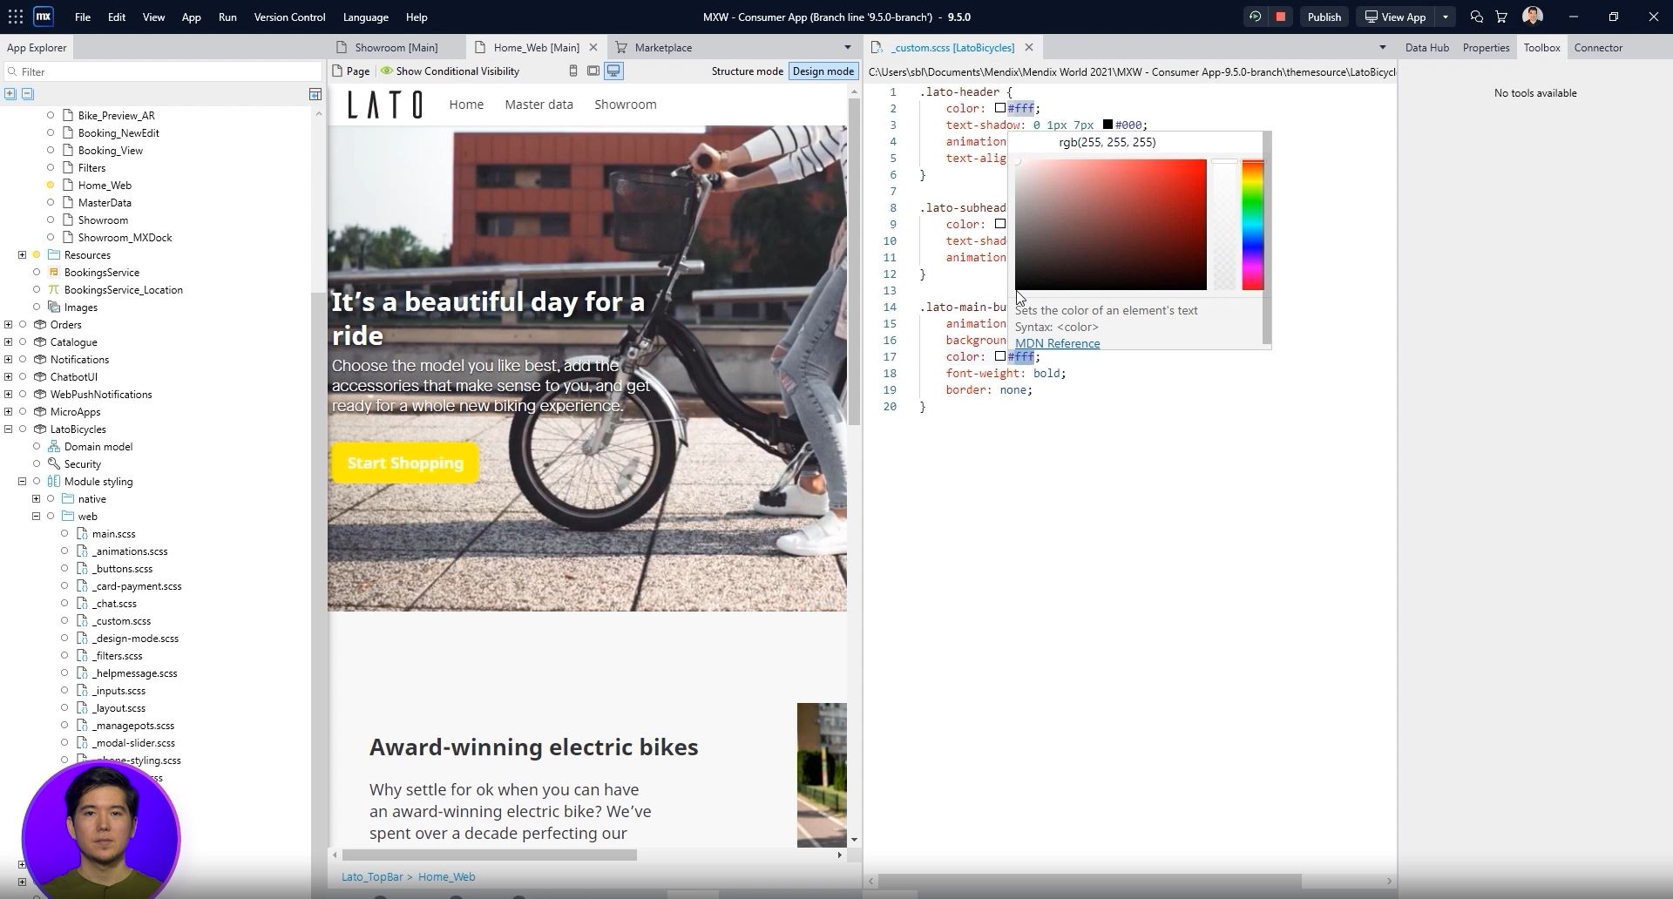The height and width of the screenshot is (899, 1673).
Task: Select the Design mode toggle
Action: [x=823, y=71]
